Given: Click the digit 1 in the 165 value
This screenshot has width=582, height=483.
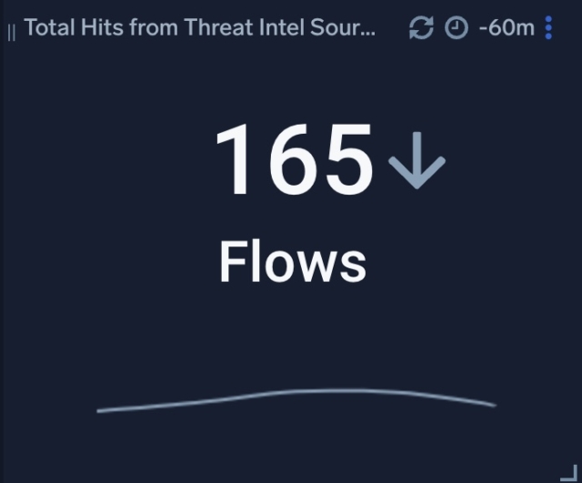Looking at the screenshot, I should 233,159.
